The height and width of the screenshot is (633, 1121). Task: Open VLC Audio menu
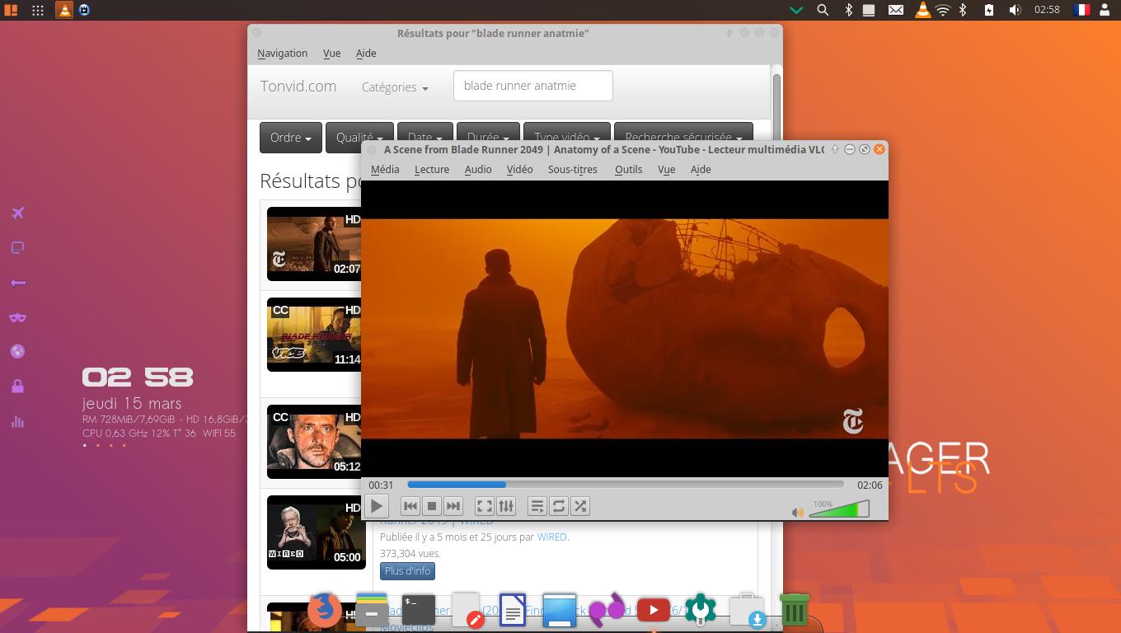point(478,169)
